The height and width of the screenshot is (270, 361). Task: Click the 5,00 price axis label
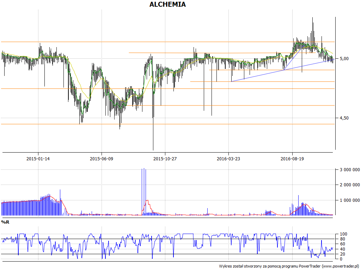click(x=344, y=59)
